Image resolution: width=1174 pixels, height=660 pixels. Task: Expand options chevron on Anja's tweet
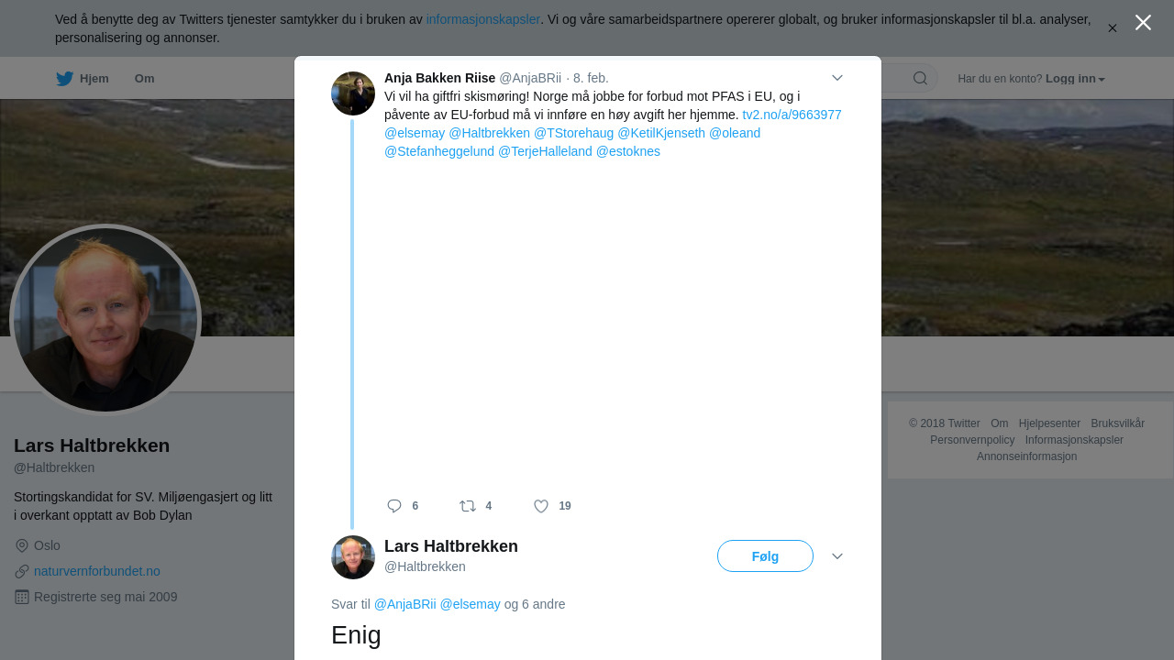coord(837,78)
